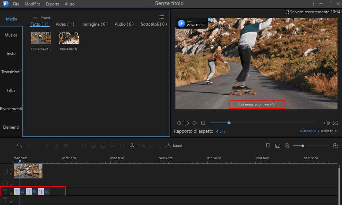Open the list view options menu

point(161,16)
